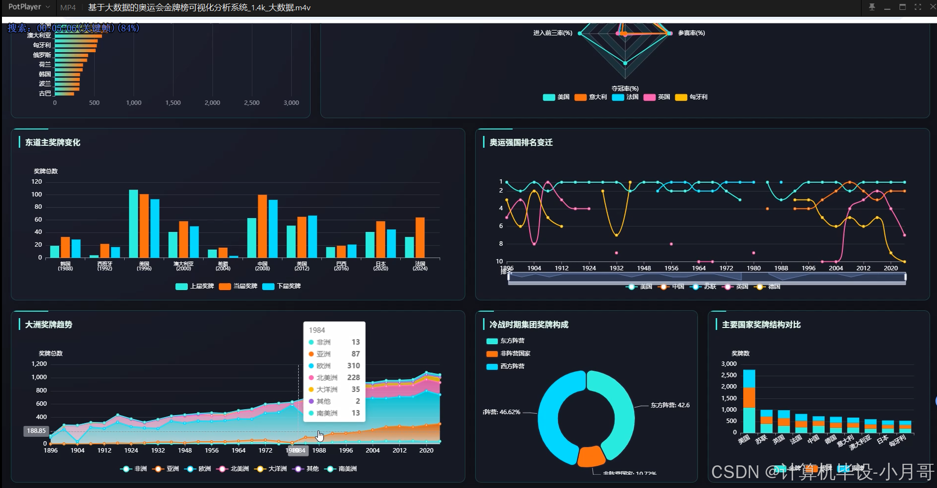
Task: Hide 其他 series in continent trend legend
Action: click(305, 469)
